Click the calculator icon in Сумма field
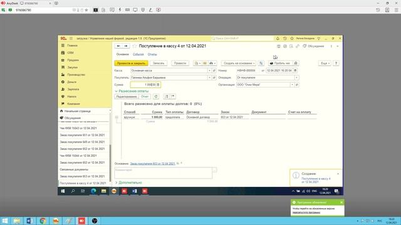Viewport: 401px width, 225px height. 158,85
